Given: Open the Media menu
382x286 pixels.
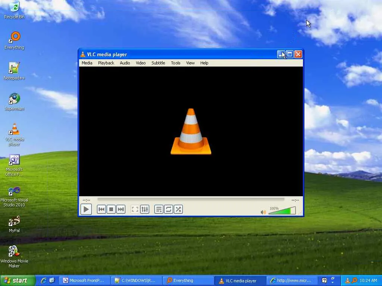Looking at the screenshot, I should [87, 63].
